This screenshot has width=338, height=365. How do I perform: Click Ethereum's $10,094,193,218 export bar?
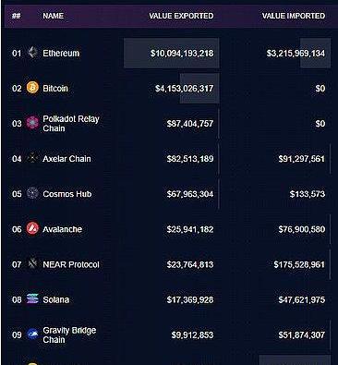click(x=172, y=53)
